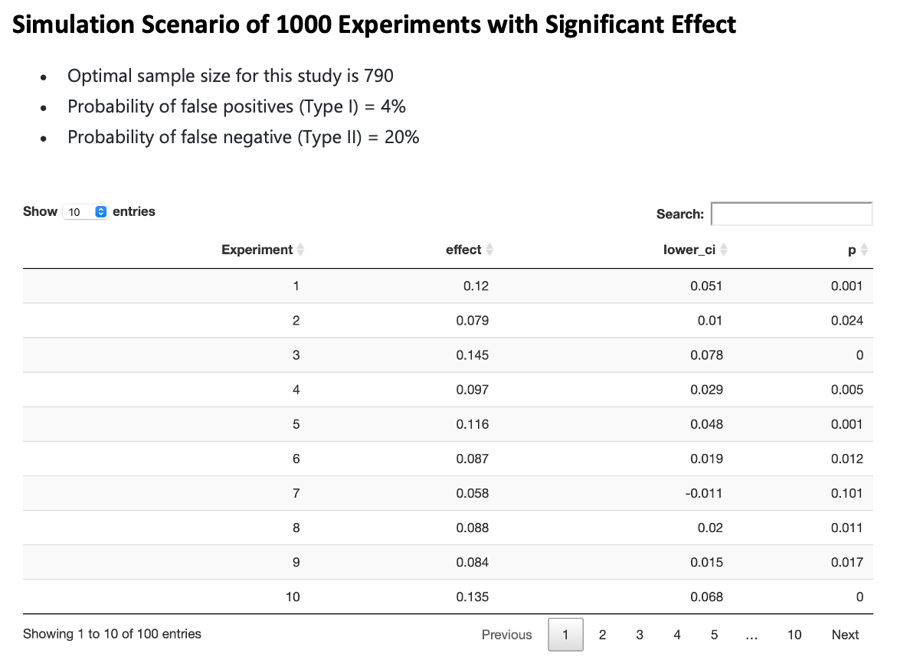Image resolution: width=897 pixels, height=660 pixels.
Task: Click the Experiment column header label
Action: 257,250
